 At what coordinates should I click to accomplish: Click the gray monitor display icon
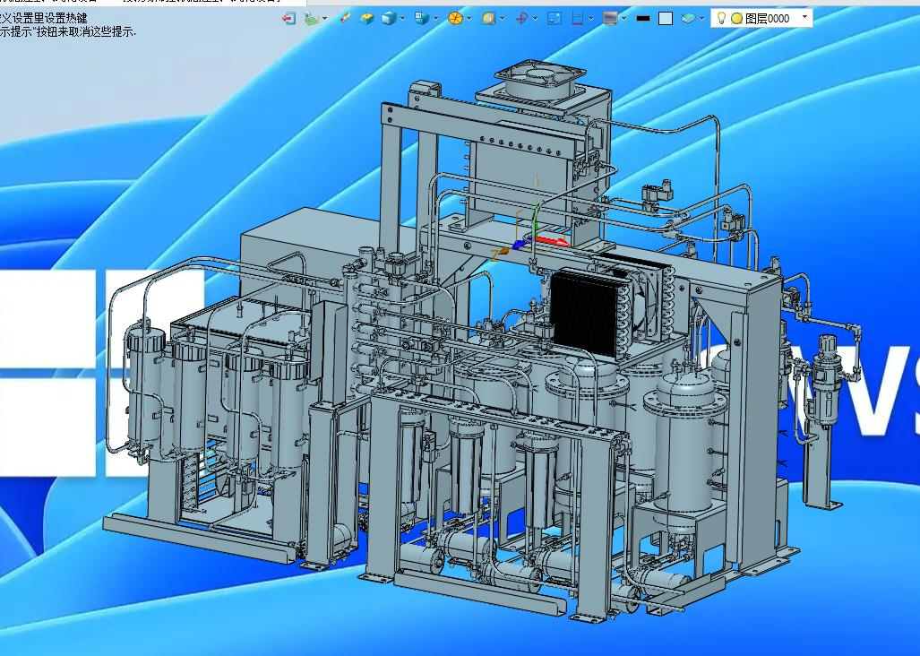[x=610, y=19]
